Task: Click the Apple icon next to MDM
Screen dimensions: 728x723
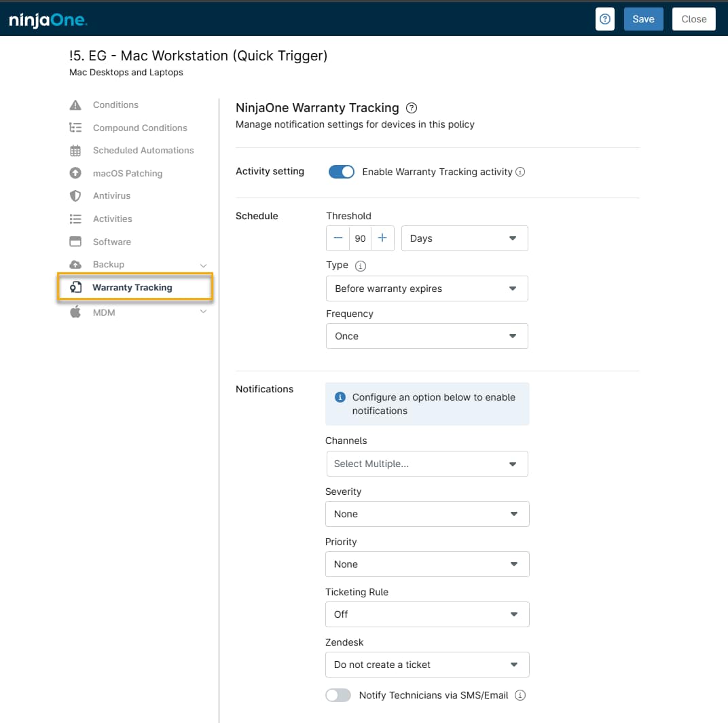Action: point(75,312)
